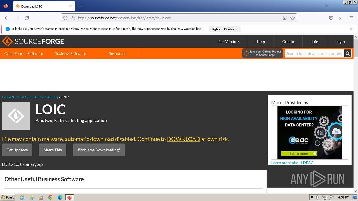Reload the current page
Viewport: 358px width, 201px height.
click(x=27, y=18)
